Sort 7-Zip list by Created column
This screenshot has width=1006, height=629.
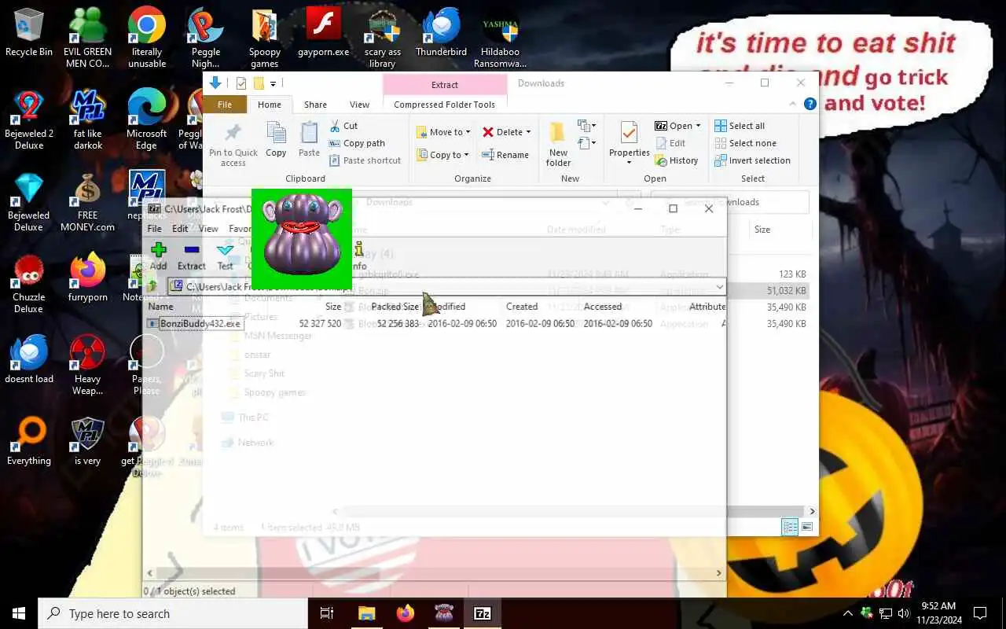click(x=522, y=307)
